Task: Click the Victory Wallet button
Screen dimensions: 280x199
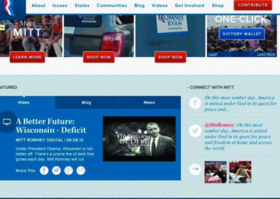Action: pyautogui.click(x=242, y=34)
